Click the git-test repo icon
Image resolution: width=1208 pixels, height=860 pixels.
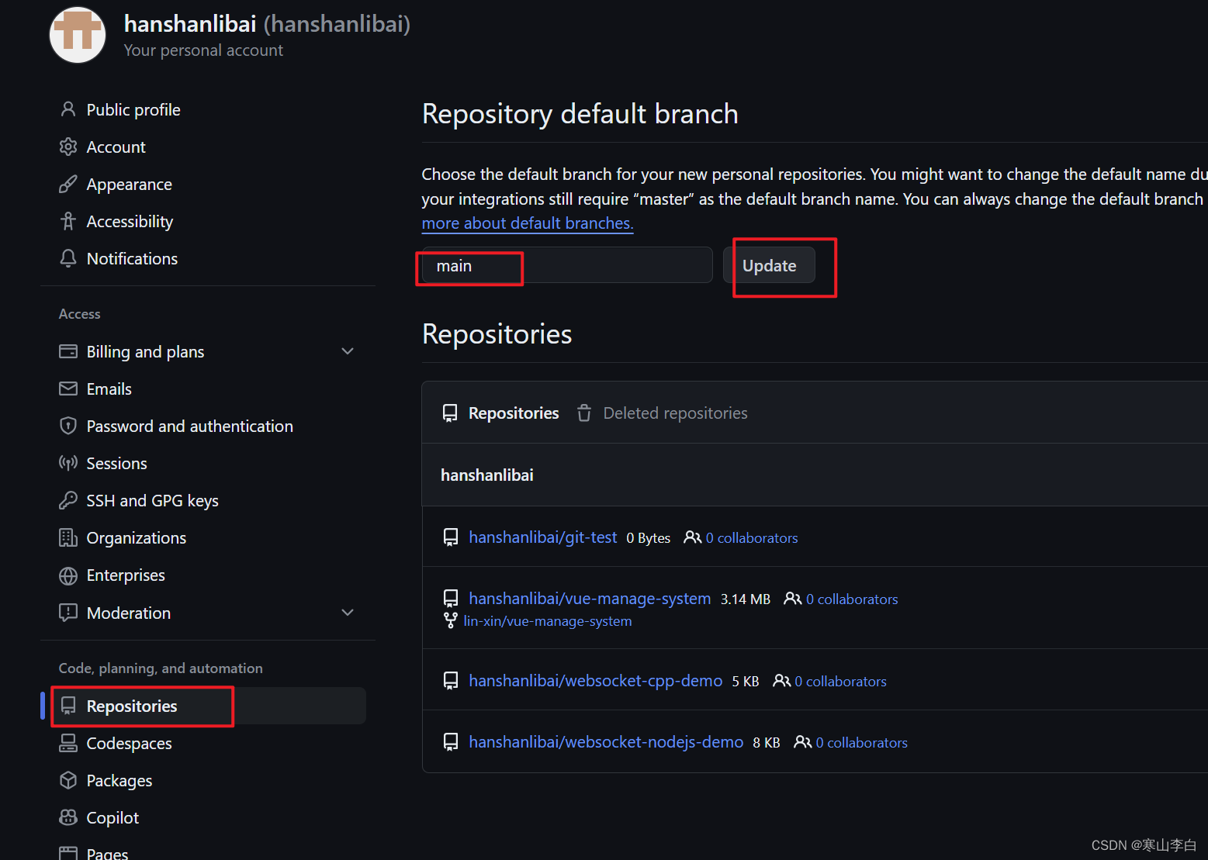point(451,537)
